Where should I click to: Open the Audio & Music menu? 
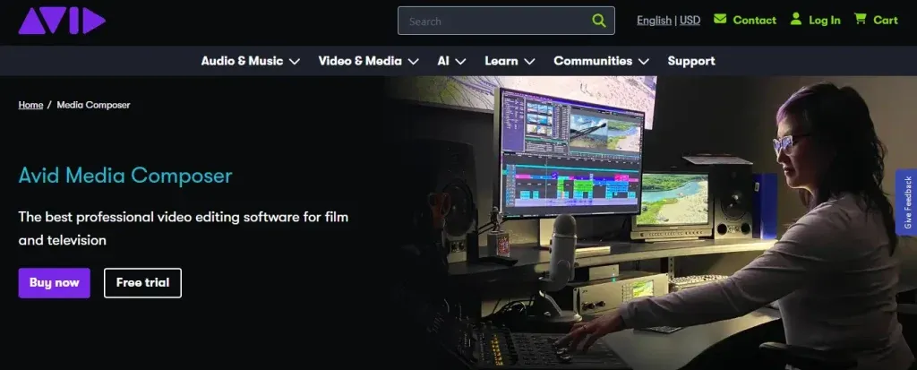242,61
